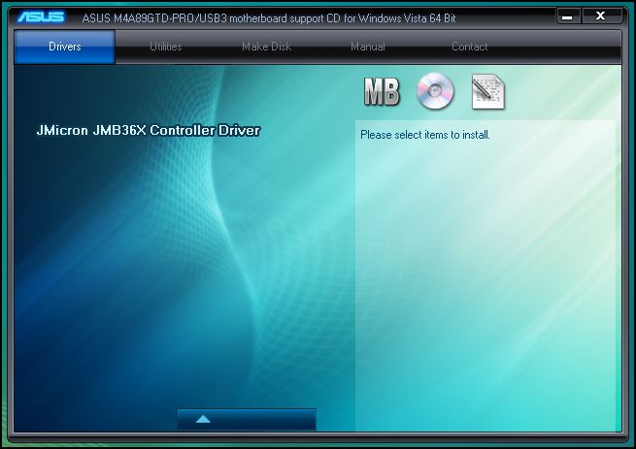The image size is (636, 449).
Task: Open the MB motherboard information icon
Action: (x=382, y=91)
